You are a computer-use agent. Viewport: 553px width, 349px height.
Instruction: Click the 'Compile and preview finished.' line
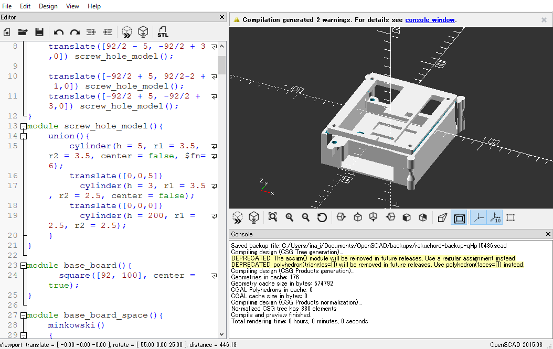tap(271, 315)
